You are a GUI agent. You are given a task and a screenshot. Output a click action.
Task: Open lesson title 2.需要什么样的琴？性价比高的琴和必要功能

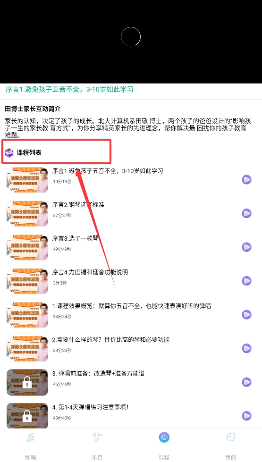(111, 340)
